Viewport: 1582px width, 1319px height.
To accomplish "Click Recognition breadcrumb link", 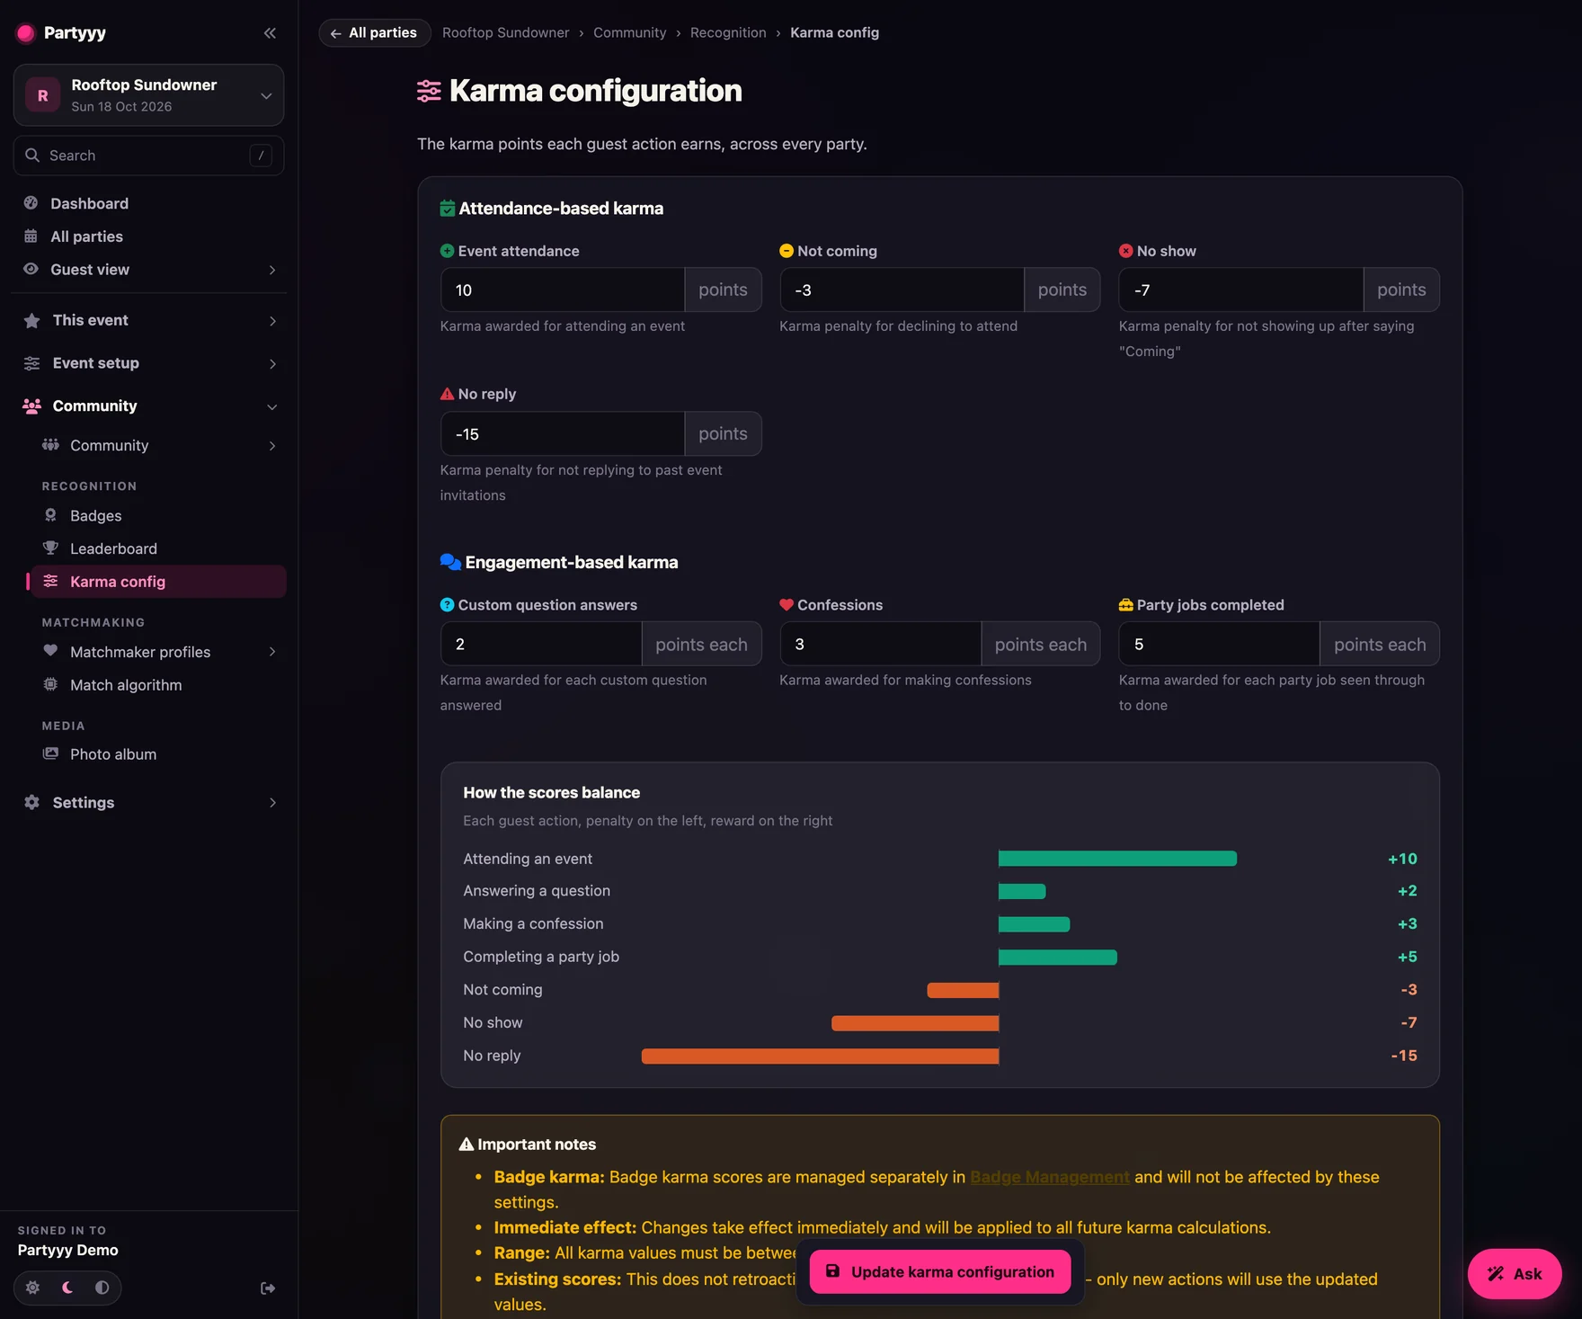I will 728,33.
